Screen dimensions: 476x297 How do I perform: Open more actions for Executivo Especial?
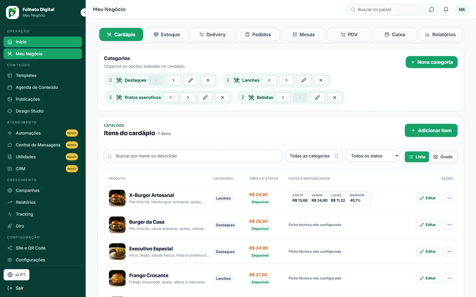447,252
